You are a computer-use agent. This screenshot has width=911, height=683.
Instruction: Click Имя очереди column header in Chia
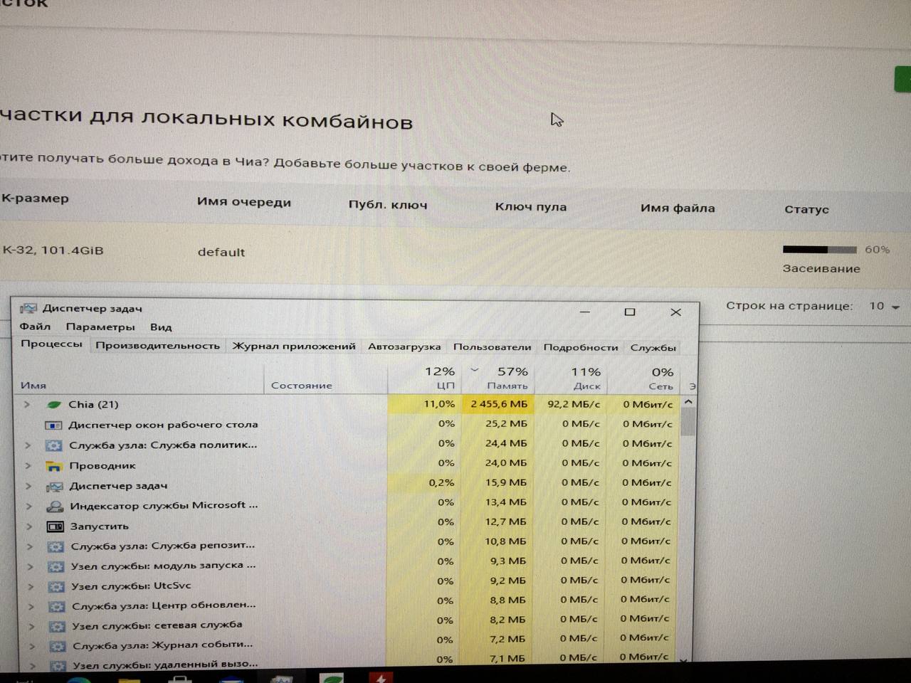pos(244,202)
